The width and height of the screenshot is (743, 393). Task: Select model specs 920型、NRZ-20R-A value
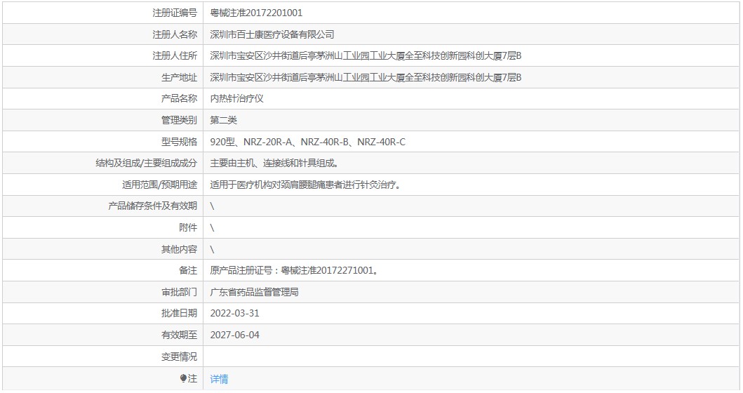pos(307,142)
